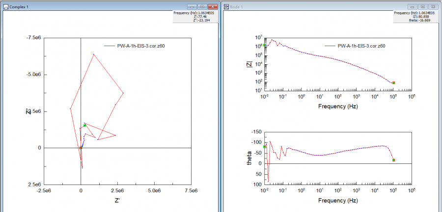Maximize the Complex 1 plot window
The image size is (442, 212).
201,7
